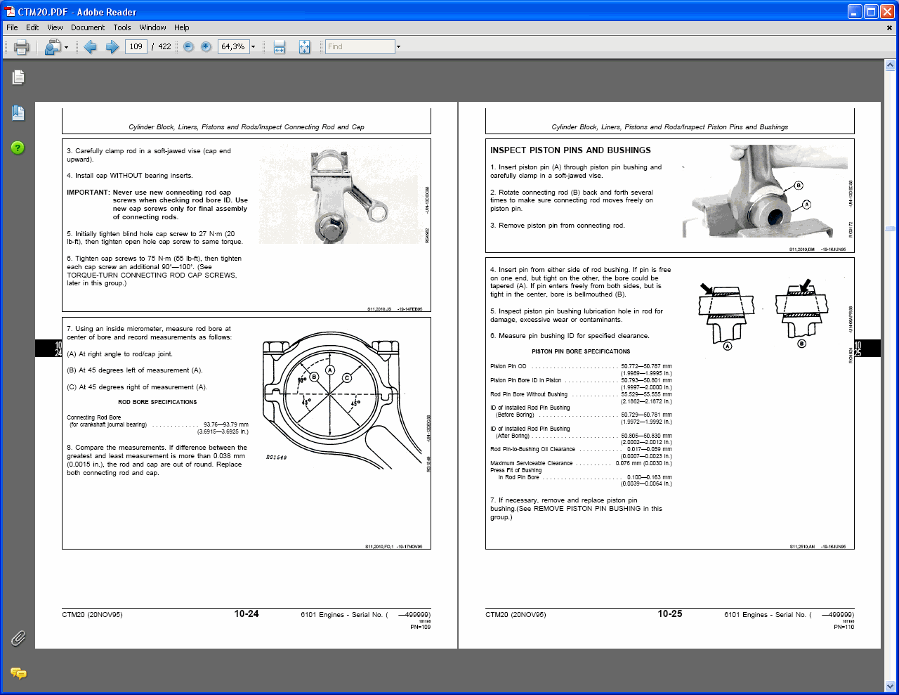Open the Tools menu
899x695 pixels.
coord(122,27)
